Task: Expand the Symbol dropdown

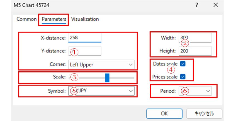Action: click(x=101, y=91)
